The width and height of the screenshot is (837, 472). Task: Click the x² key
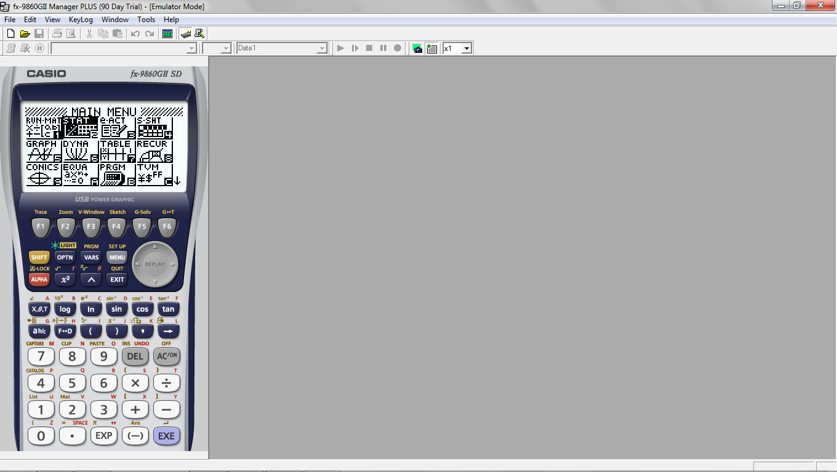(x=65, y=280)
